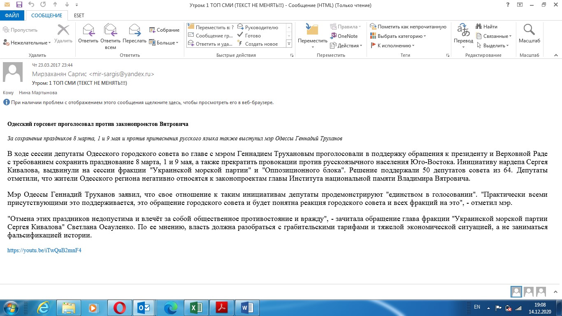Open Opera browser from taskbar
The height and width of the screenshot is (316, 562).
click(120, 308)
